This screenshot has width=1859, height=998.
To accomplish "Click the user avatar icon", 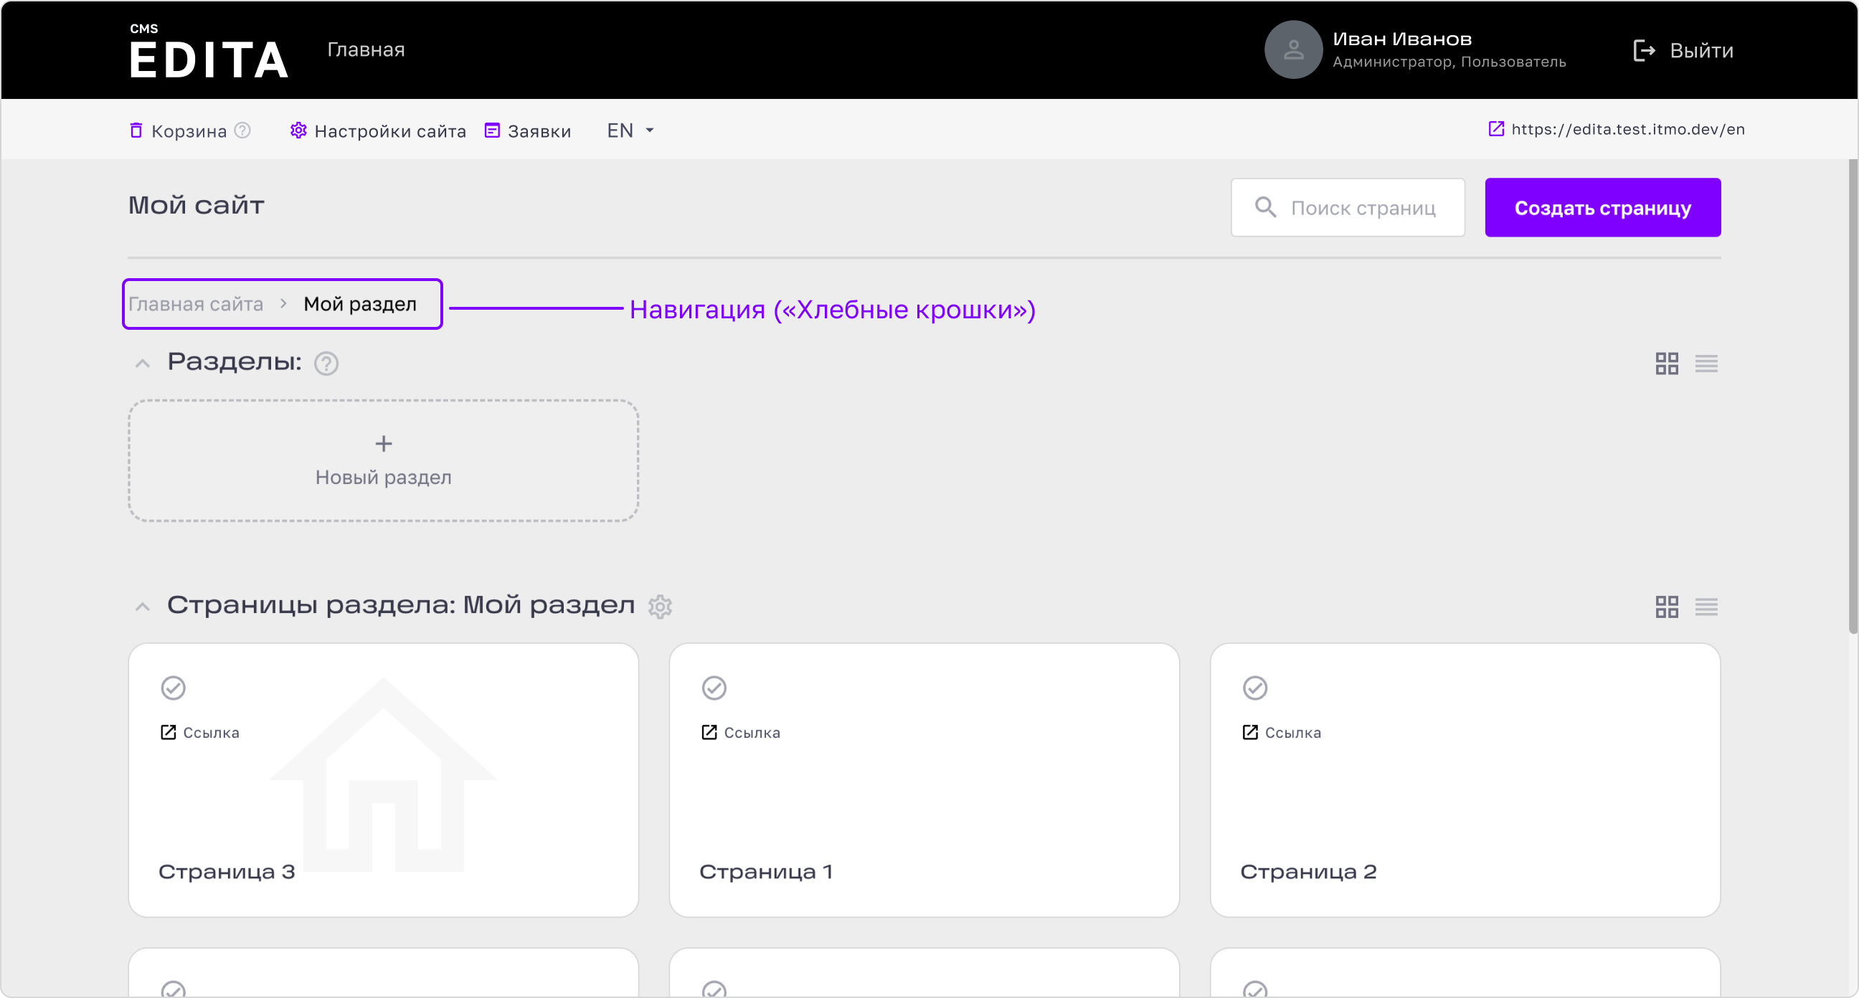I will [x=1292, y=49].
